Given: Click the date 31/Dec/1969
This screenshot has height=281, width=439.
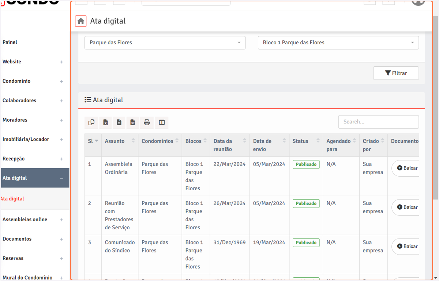Looking at the screenshot, I should [x=230, y=243].
